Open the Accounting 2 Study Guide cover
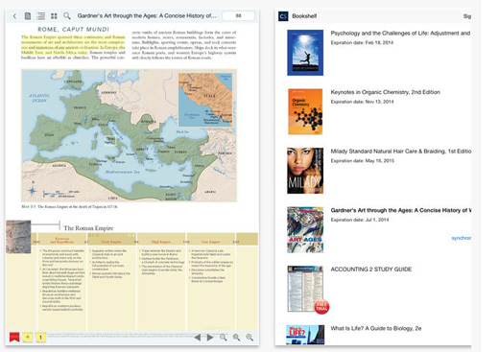499x352 pixels. [305, 289]
